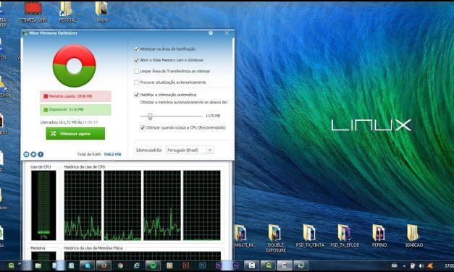Viewport: 454px width, 272px height.
Task: Click the Facebook share icon
Action: click(x=41, y=154)
